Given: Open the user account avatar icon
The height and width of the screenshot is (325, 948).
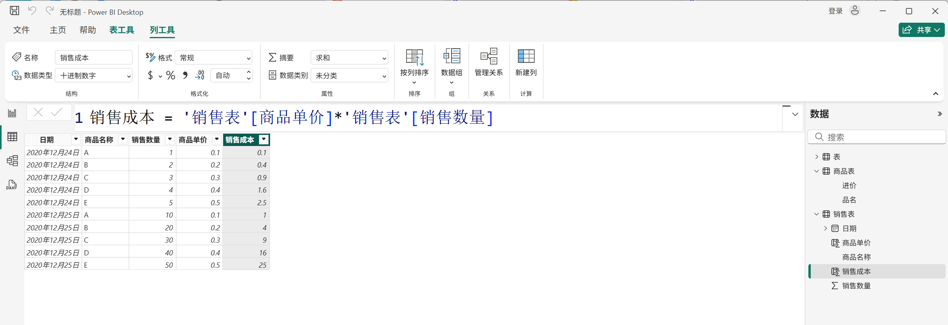Looking at the screenshot, I should pyautogui.click(x=855, y=11).
